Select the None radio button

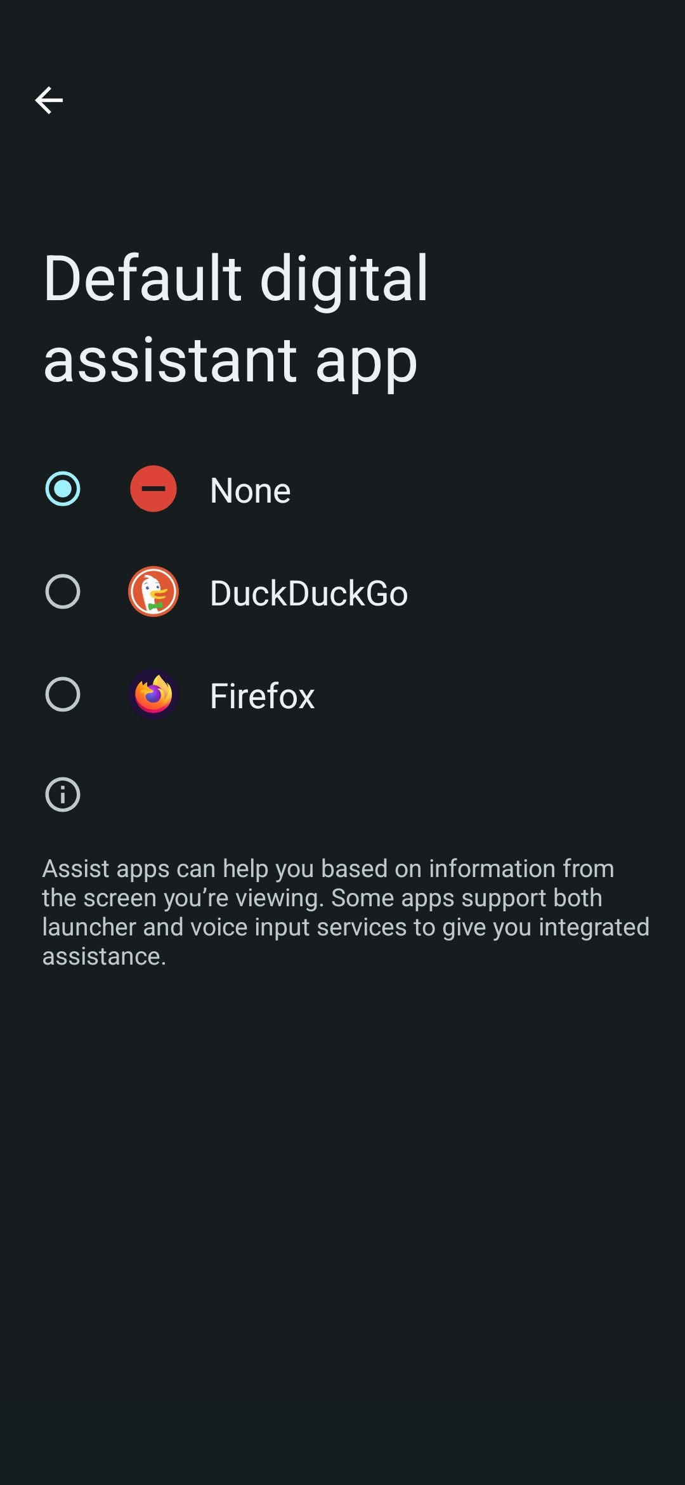[63, 489]
